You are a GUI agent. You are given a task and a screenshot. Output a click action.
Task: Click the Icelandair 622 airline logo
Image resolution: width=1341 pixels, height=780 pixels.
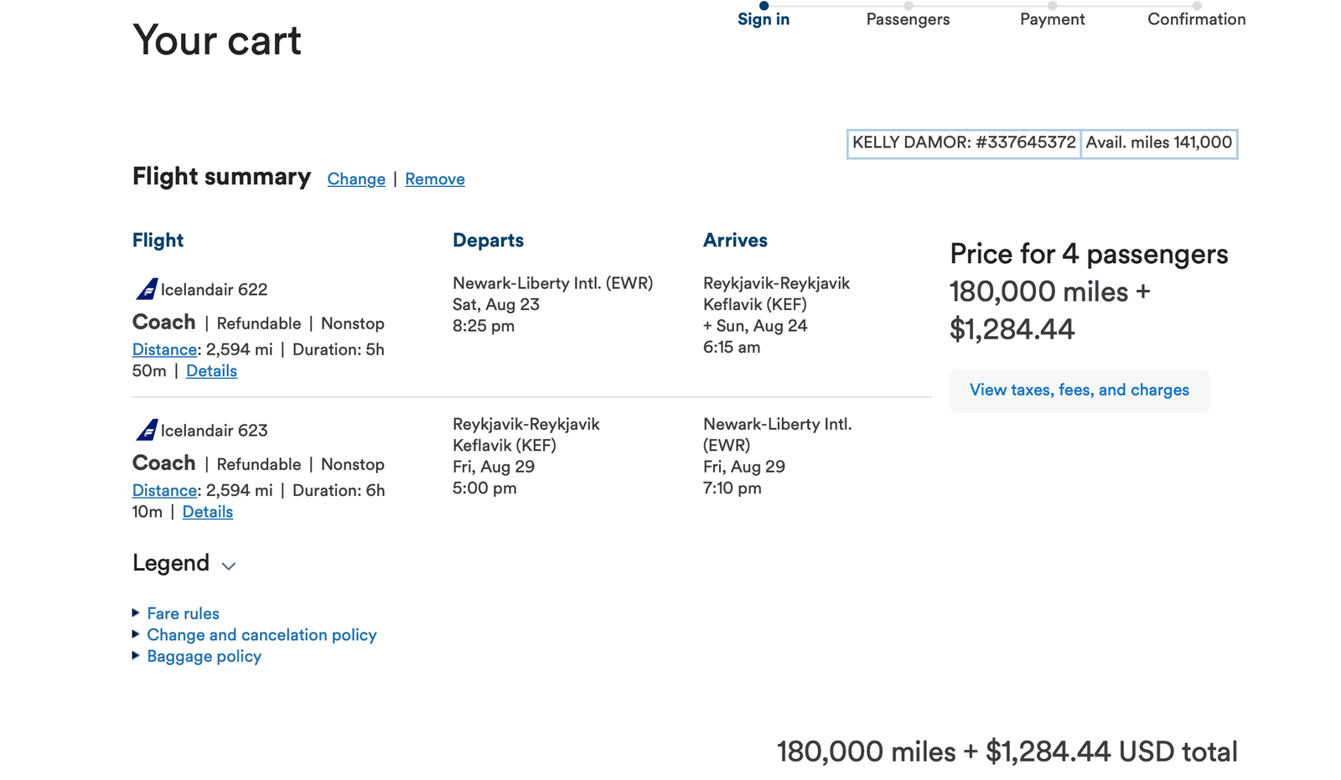[147, 289]
